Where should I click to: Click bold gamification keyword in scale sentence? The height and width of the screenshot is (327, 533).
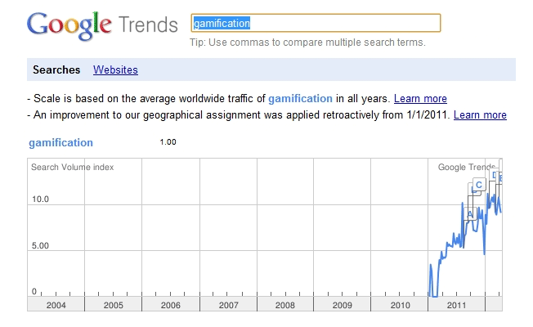(x=300, y=99)
